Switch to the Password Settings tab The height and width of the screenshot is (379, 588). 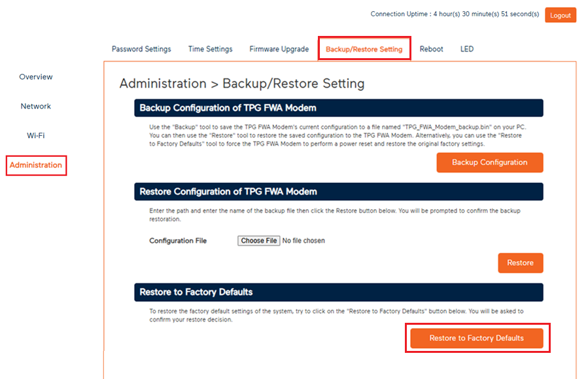click(x=141, y=48)
